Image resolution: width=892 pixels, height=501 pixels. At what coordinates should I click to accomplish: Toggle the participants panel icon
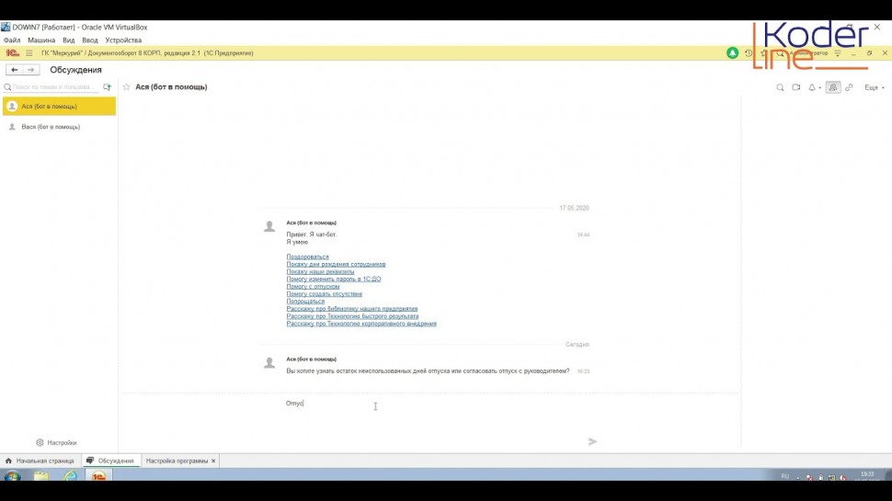pos(833,87)
